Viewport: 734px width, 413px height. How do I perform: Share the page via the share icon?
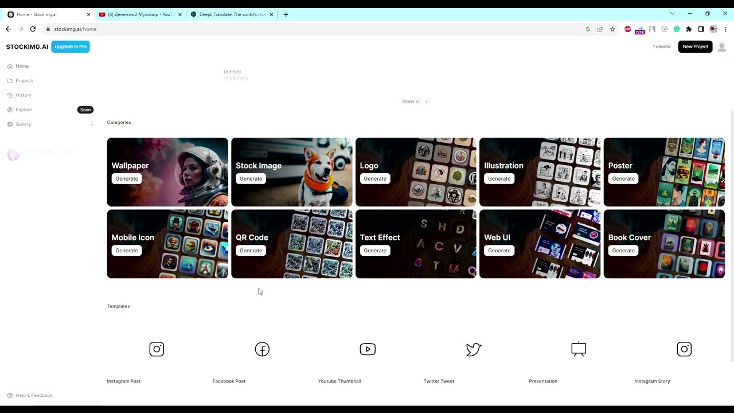click(600, 29)
